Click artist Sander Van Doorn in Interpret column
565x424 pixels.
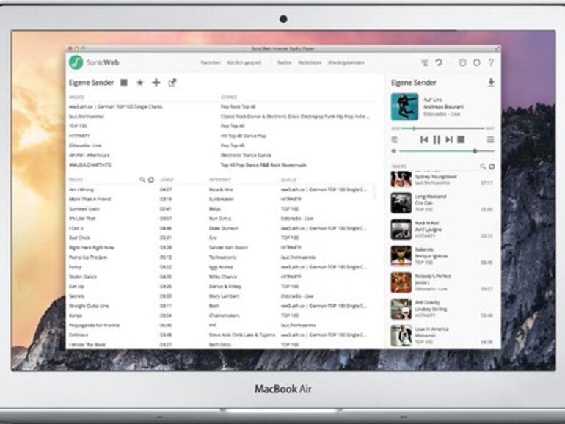point(228,247)
